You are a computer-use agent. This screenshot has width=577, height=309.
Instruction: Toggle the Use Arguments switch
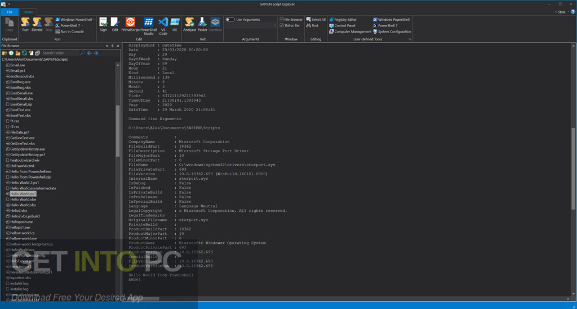pyautogui.click(x=230, y=20)
